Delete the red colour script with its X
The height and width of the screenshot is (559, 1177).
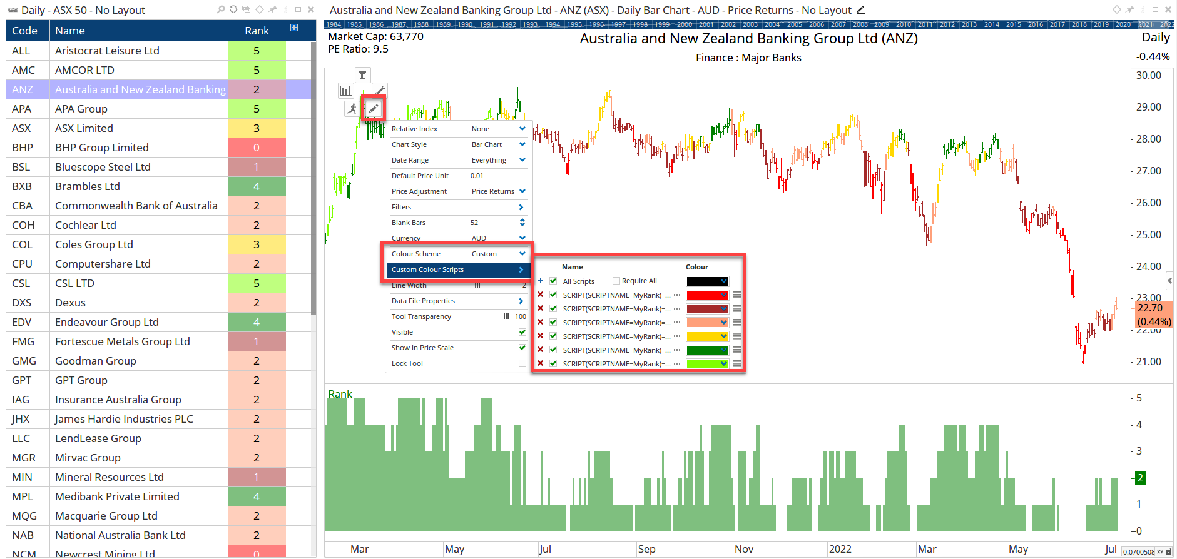[x=541, y=295]
